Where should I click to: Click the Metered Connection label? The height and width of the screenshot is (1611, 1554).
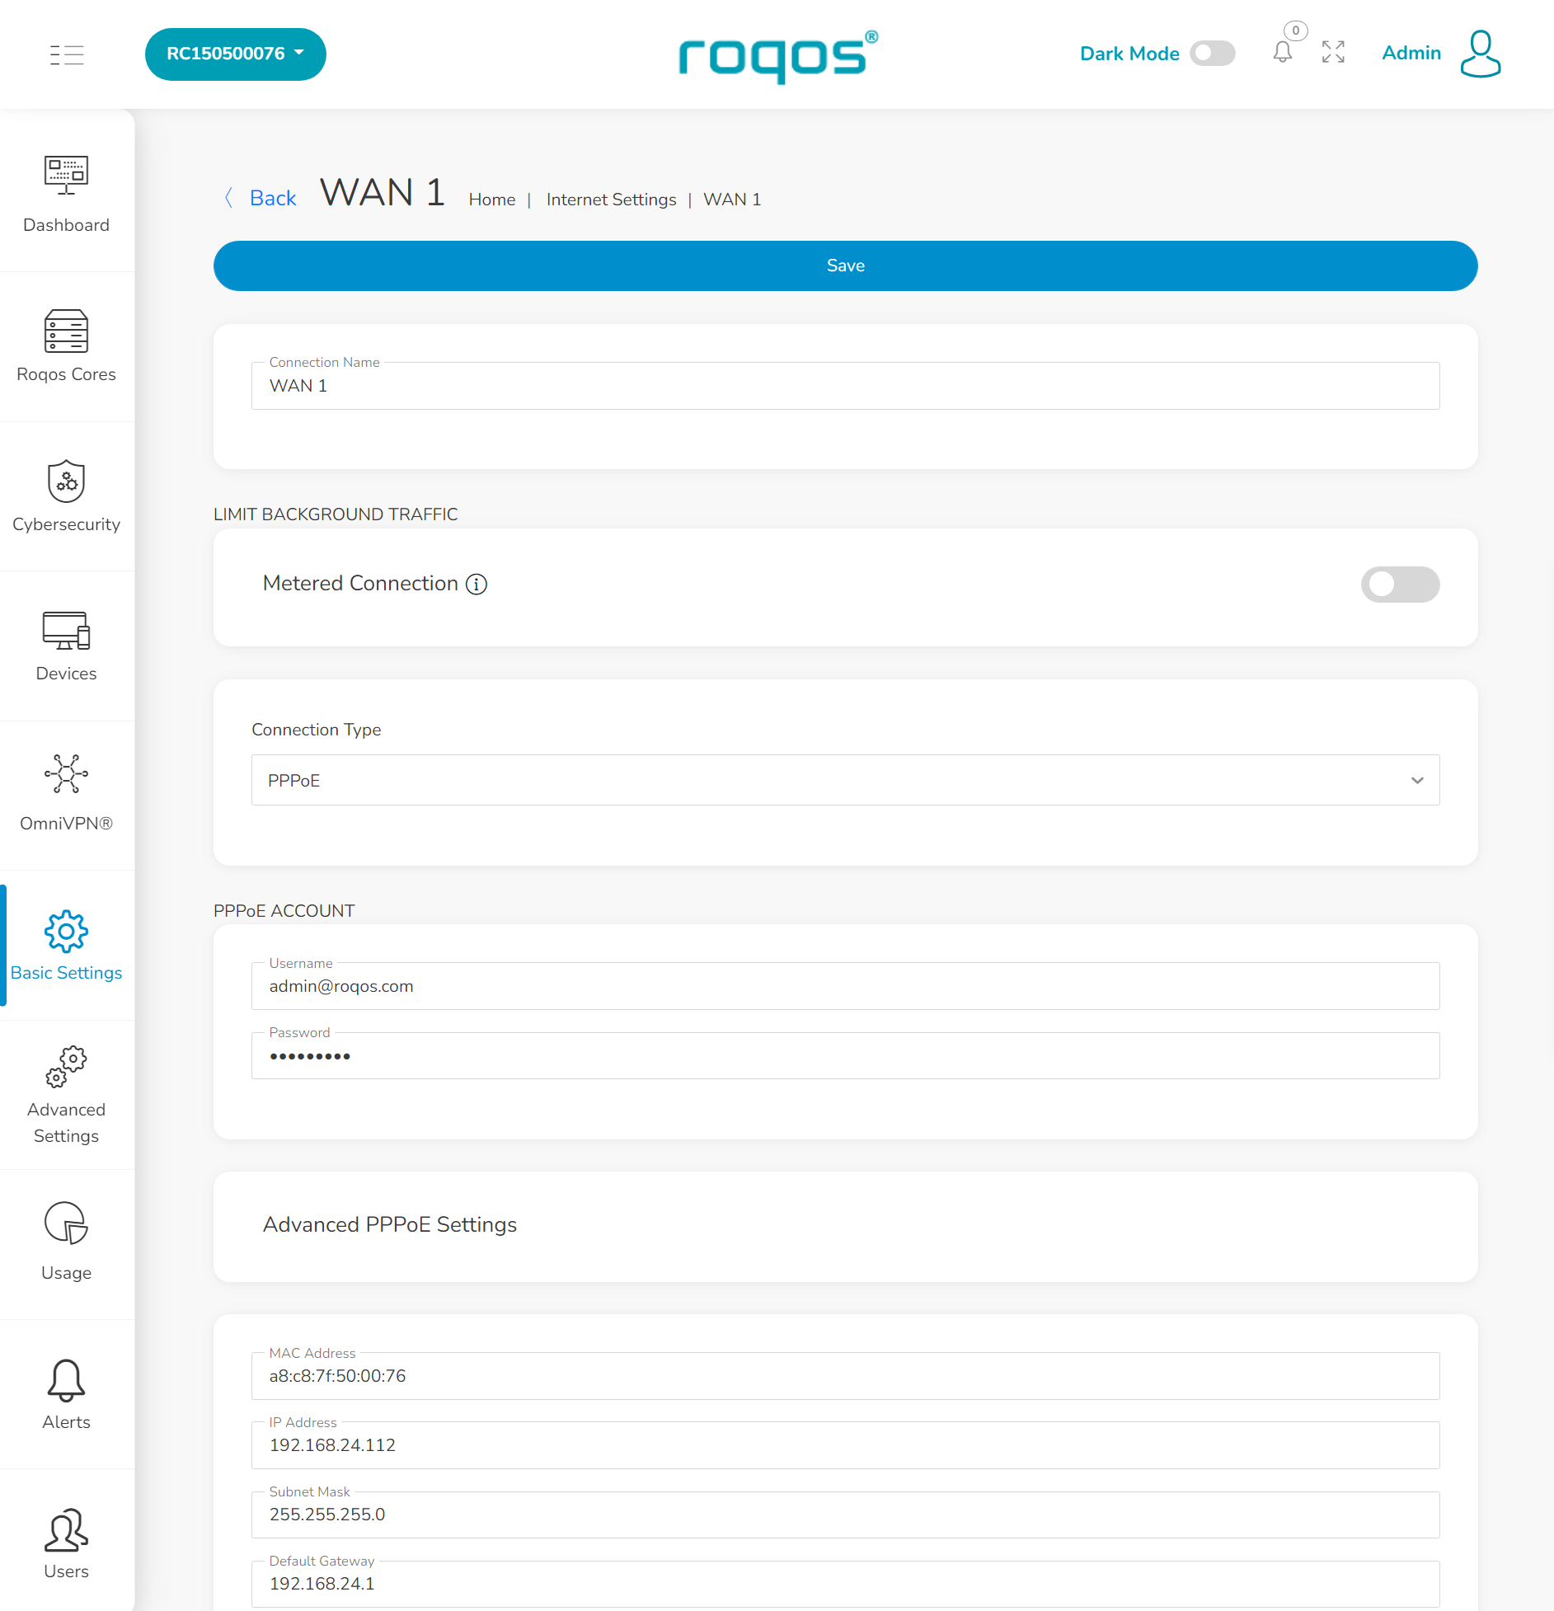click(x=360, y=583)
